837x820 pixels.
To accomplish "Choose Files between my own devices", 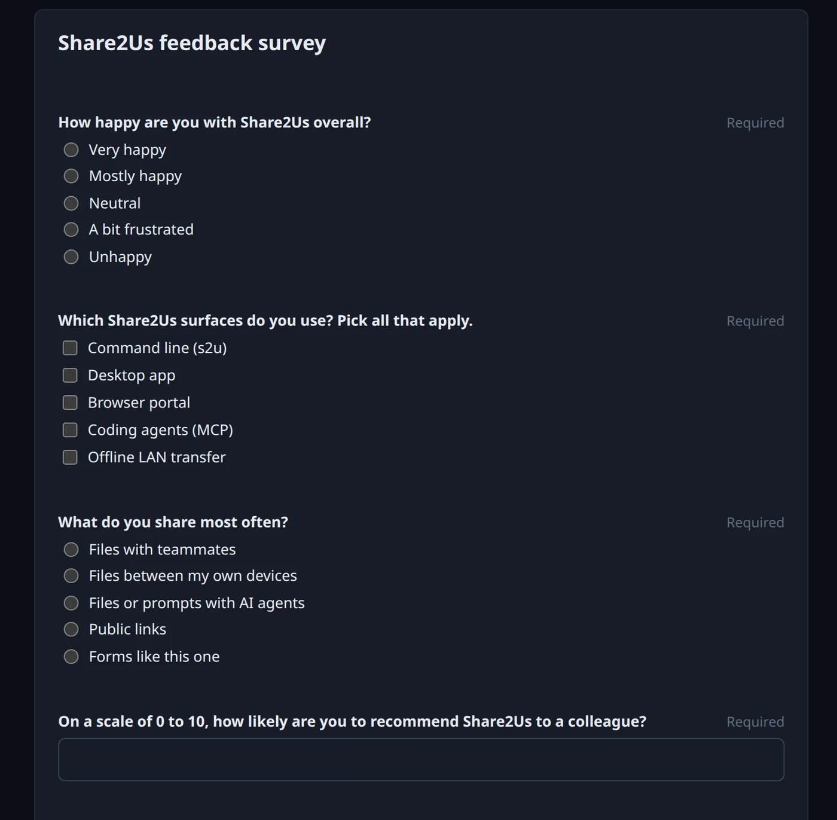I will (x=71, y=576).
